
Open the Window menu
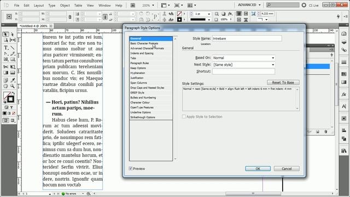pos(104,5)
